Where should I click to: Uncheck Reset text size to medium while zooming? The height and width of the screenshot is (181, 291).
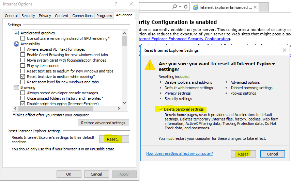[22, 77]
